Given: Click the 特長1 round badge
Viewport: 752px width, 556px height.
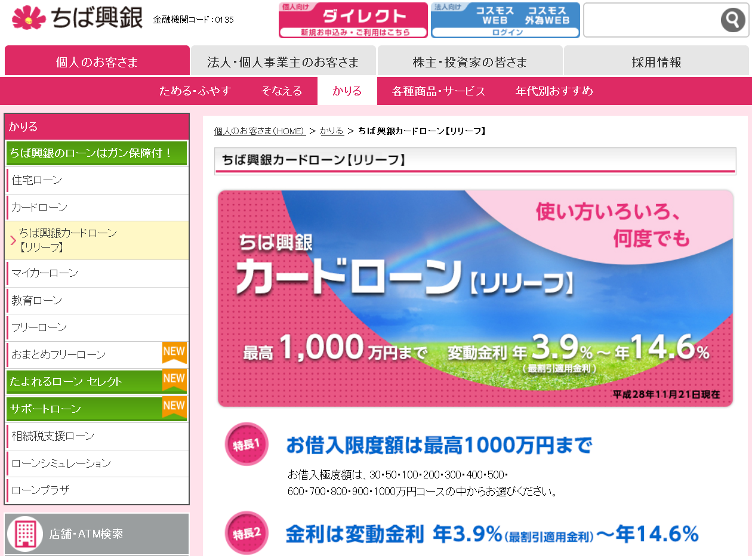Looking at the screenshot, I should pos(246,444).
